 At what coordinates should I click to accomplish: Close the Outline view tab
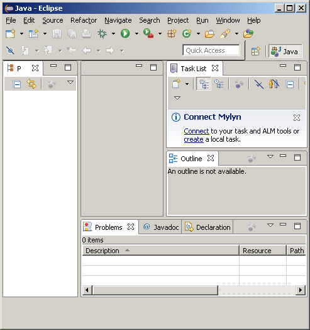(211, 158)
